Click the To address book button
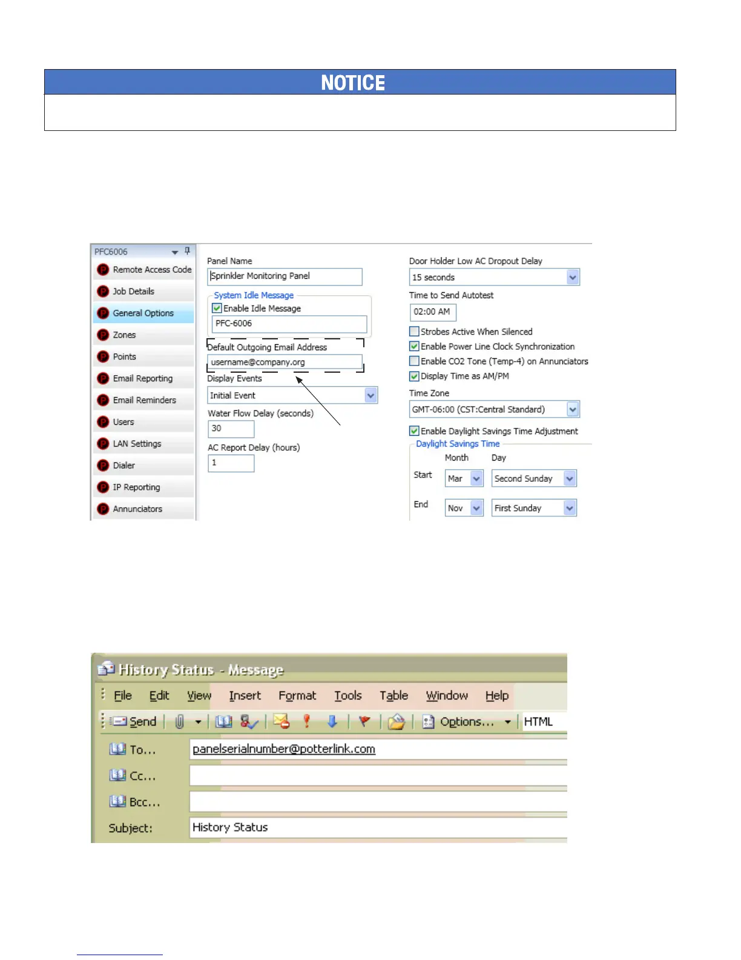This screenshot has height=960, width=741. [x=133, y=750]
